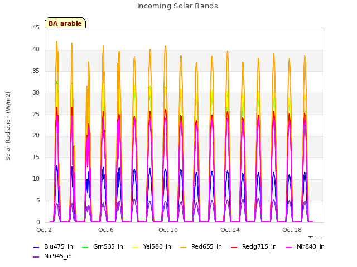Click the yellow Yel580_in legend color marker
Image resolution: width=357 pixels, height=267 pixels.
pos(135,247)
